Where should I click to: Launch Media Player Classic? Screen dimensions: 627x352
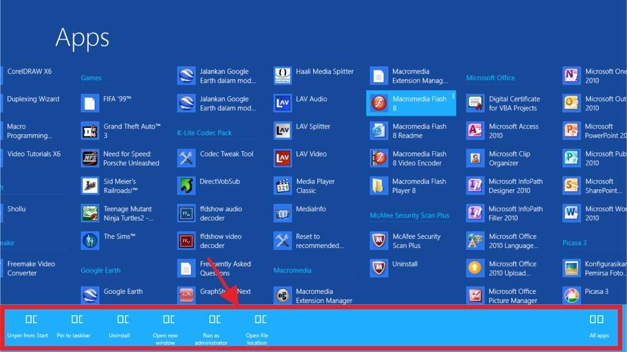(x=304, y=186)
